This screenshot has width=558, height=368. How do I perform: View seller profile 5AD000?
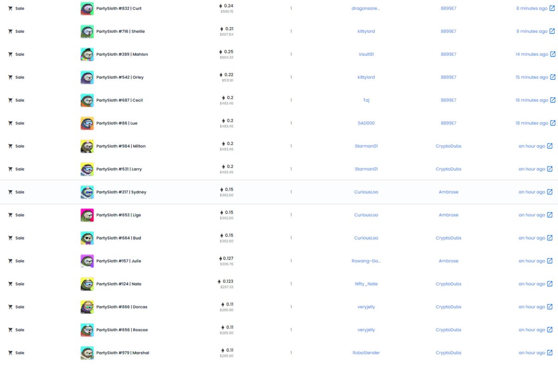pos(366,123)
